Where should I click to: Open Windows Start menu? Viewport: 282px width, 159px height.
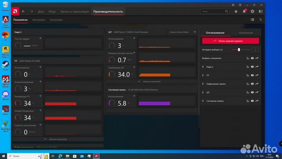(4, 156)
